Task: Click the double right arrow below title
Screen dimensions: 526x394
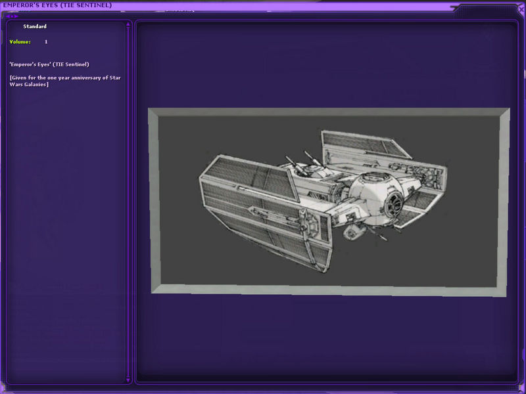Action: (14, 16)
